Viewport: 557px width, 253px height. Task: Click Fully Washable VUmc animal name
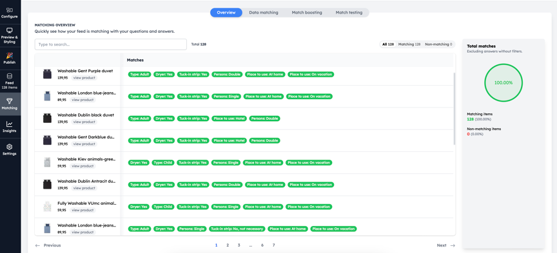pos(87,203)
